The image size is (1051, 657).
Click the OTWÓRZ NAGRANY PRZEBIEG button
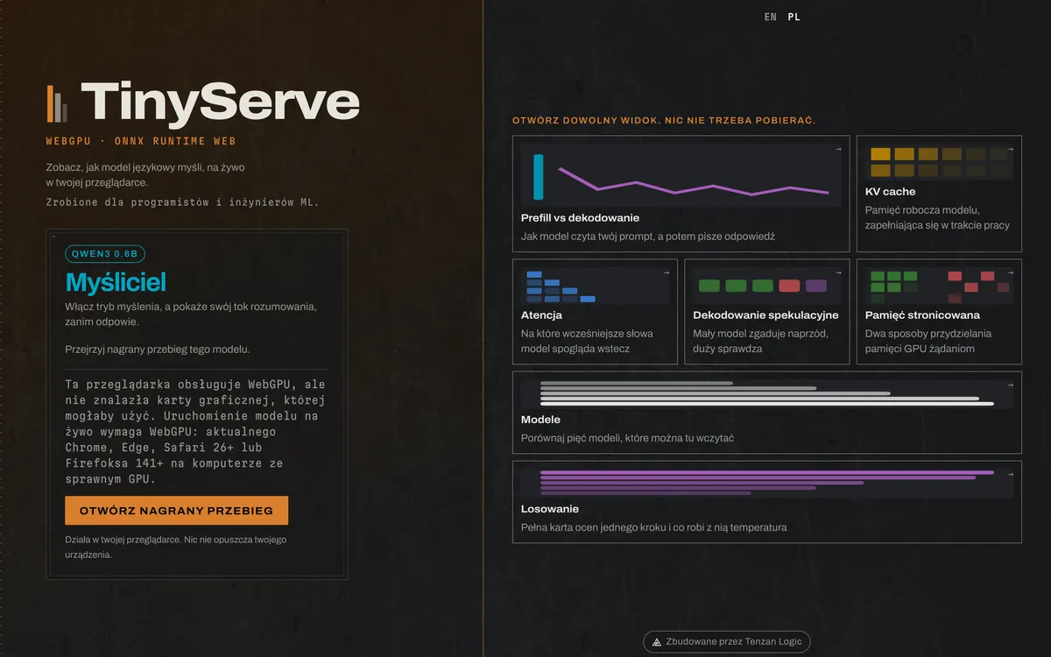pyautogui.click(x=176, y=511)
